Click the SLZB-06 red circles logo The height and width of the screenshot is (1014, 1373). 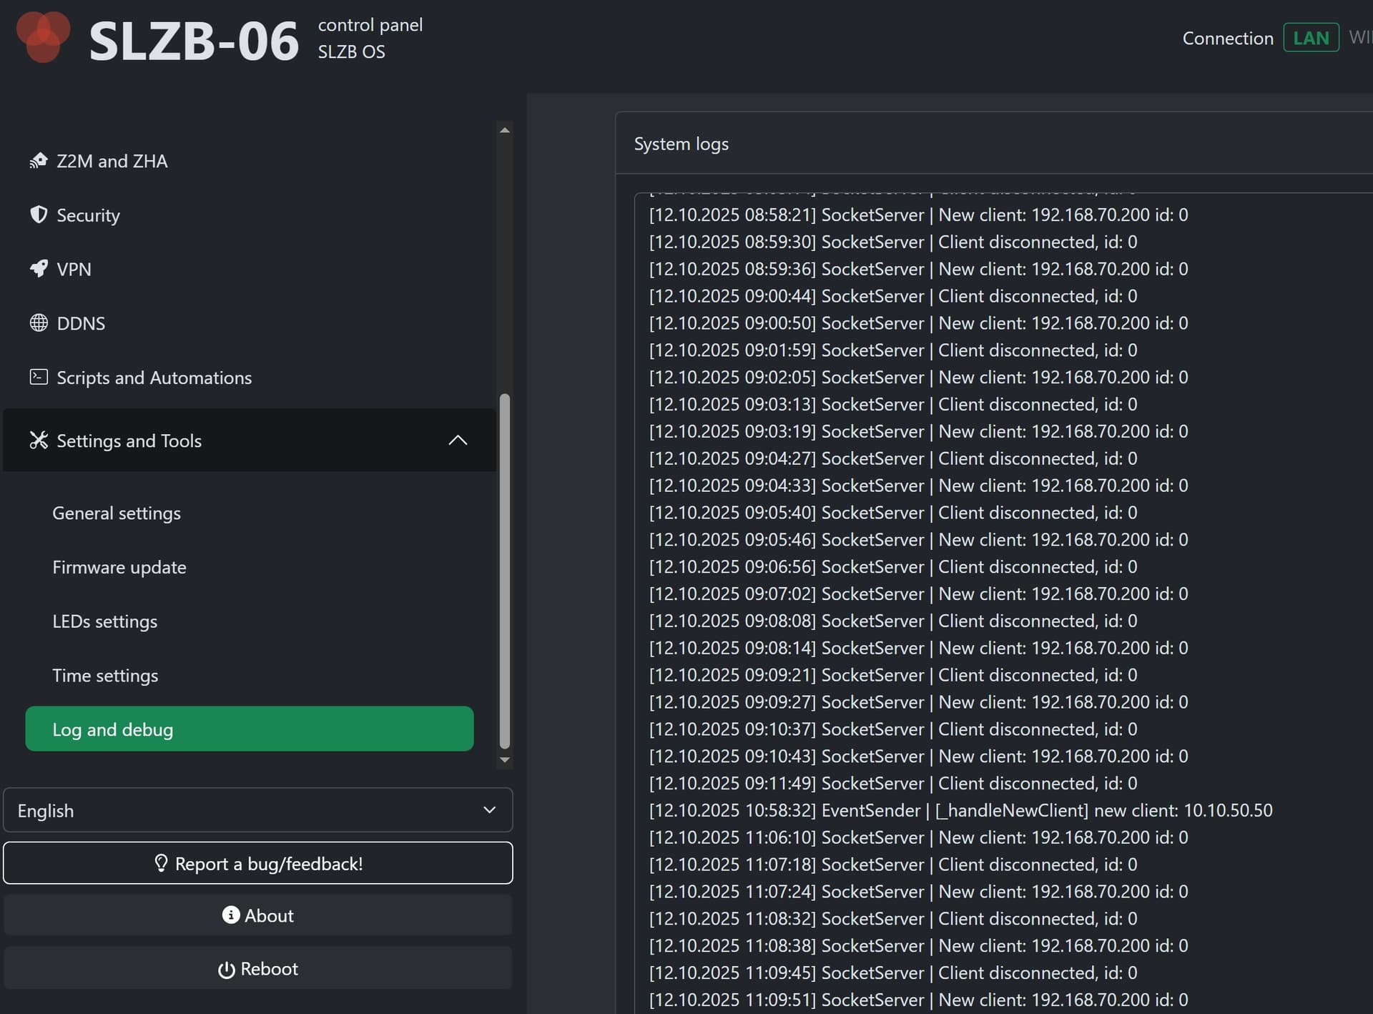click(43, 37)
